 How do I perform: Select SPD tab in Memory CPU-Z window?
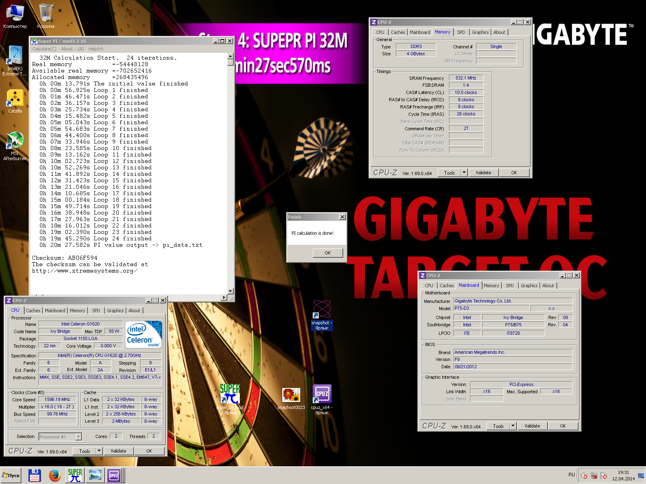pyautogui.click(x=461, y=32)
